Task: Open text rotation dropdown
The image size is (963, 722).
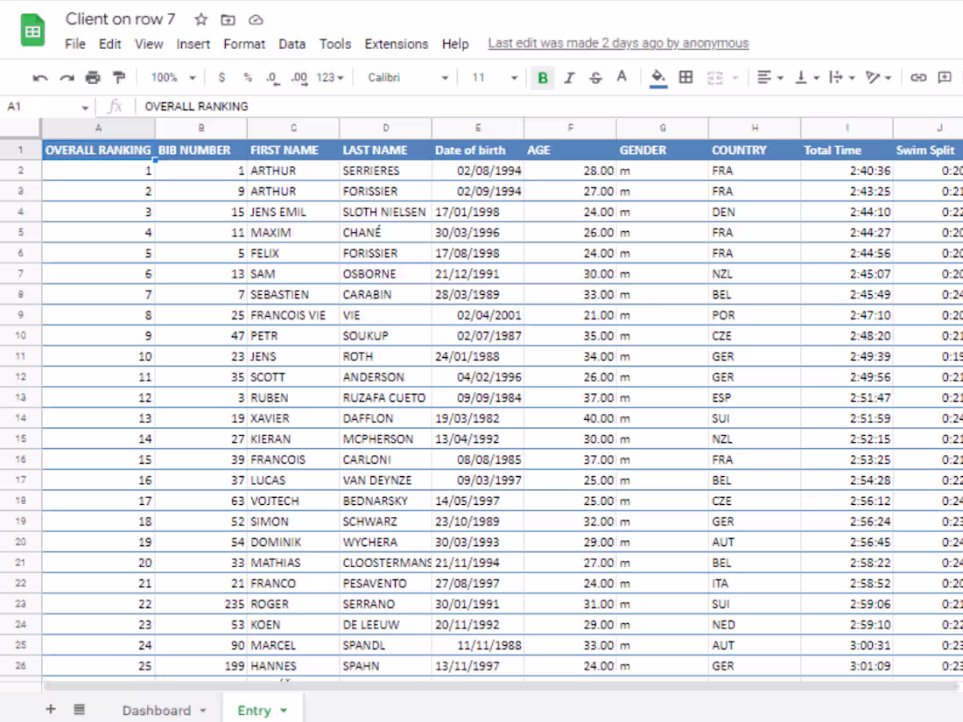Action: click(878, 77)
